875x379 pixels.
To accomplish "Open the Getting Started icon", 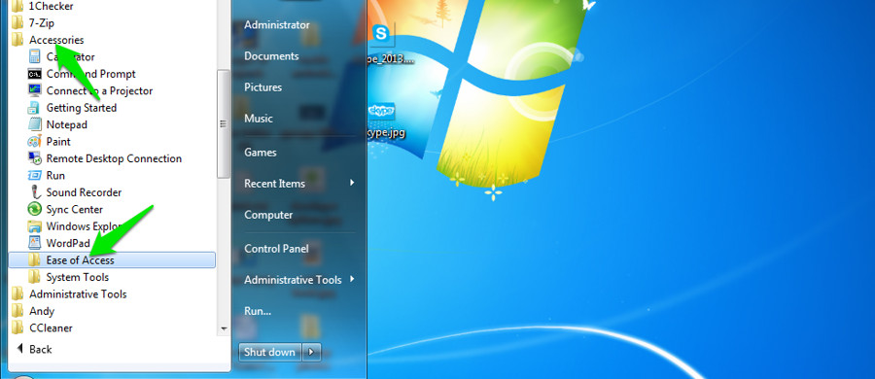I will point(35,108).
